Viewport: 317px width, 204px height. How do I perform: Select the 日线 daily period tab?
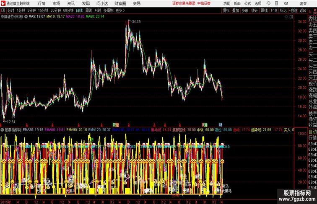pyautogui.click(x=79, y=10)
